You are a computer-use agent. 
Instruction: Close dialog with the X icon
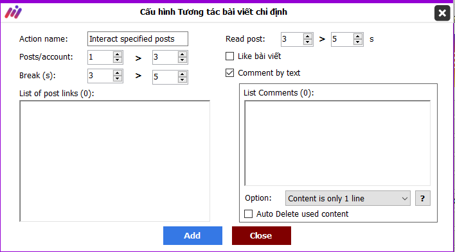[442, 13]
